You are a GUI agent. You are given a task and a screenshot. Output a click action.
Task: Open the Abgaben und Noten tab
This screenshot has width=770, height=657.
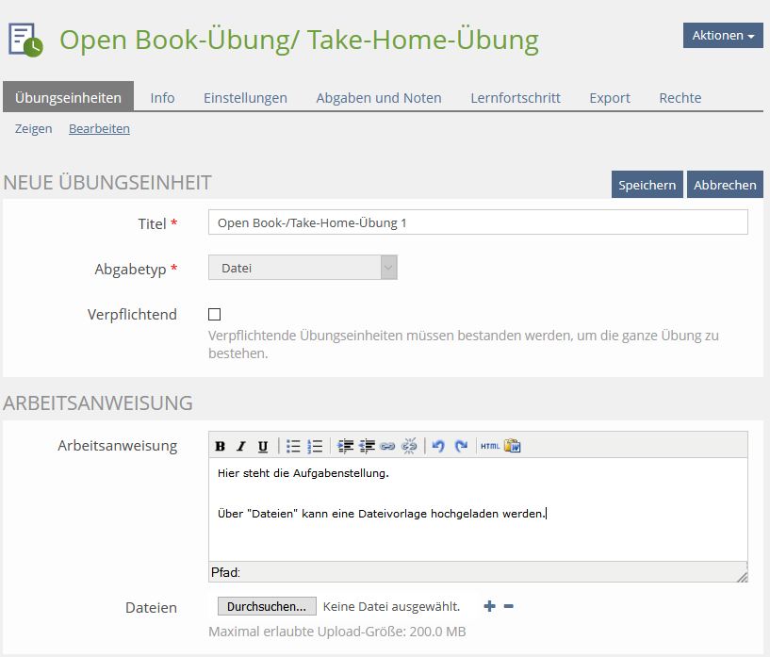click(x=379, y=97)
